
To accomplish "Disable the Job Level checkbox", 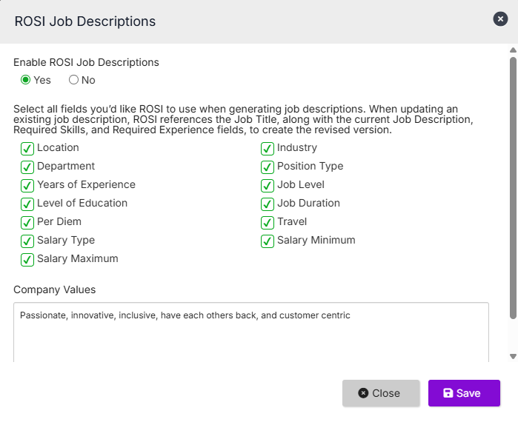I will (x=268, y=186).
